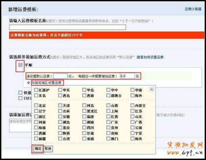Select the 江浙沪 region checkbox

coord(36,90)
